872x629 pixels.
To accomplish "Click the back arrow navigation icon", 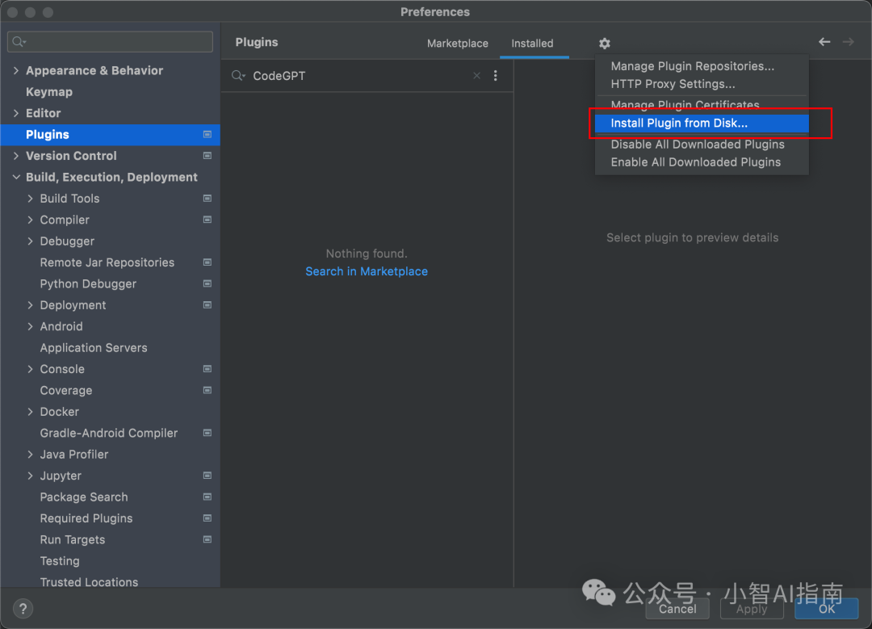I will (x=824, y=42).
